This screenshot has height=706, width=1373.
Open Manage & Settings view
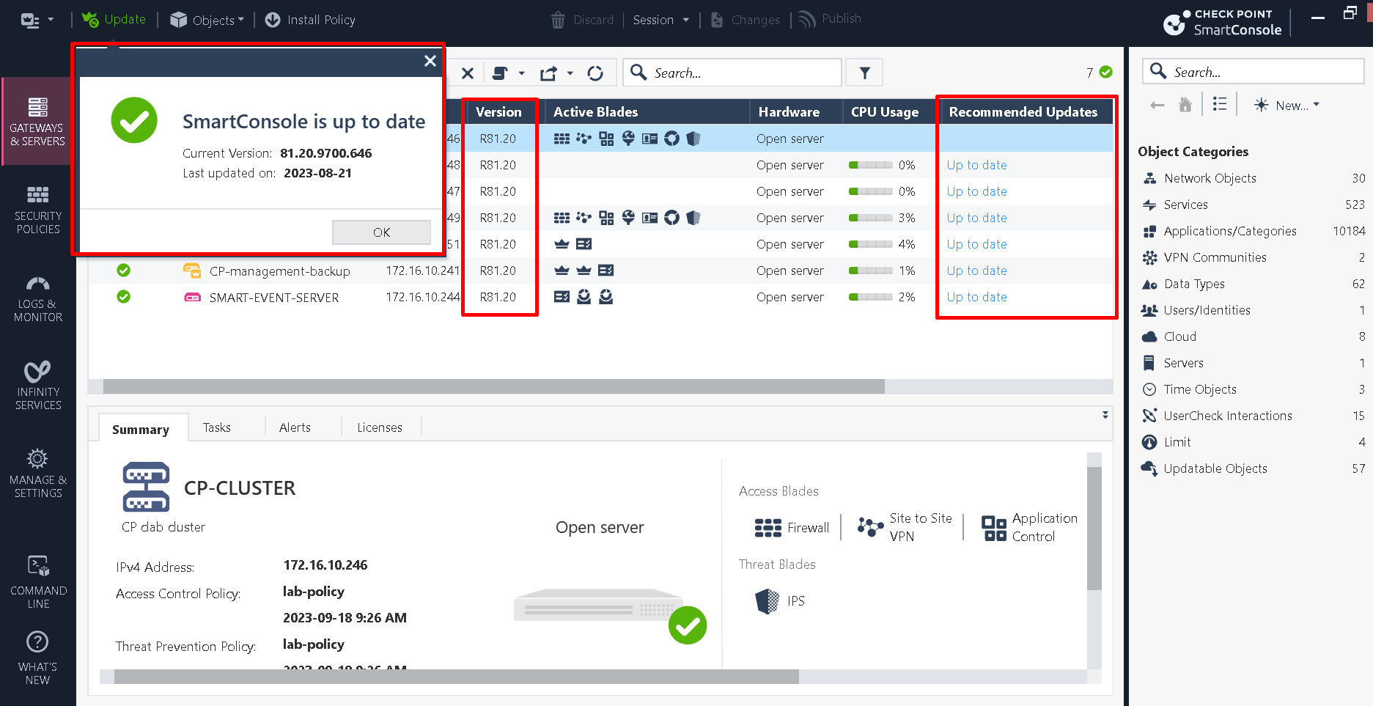coord(38,474)
